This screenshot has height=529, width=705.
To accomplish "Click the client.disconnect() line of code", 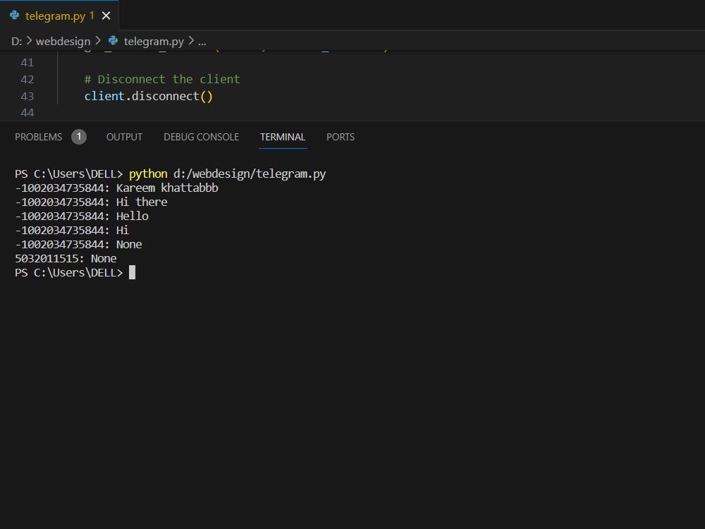I will coord(148,96).
